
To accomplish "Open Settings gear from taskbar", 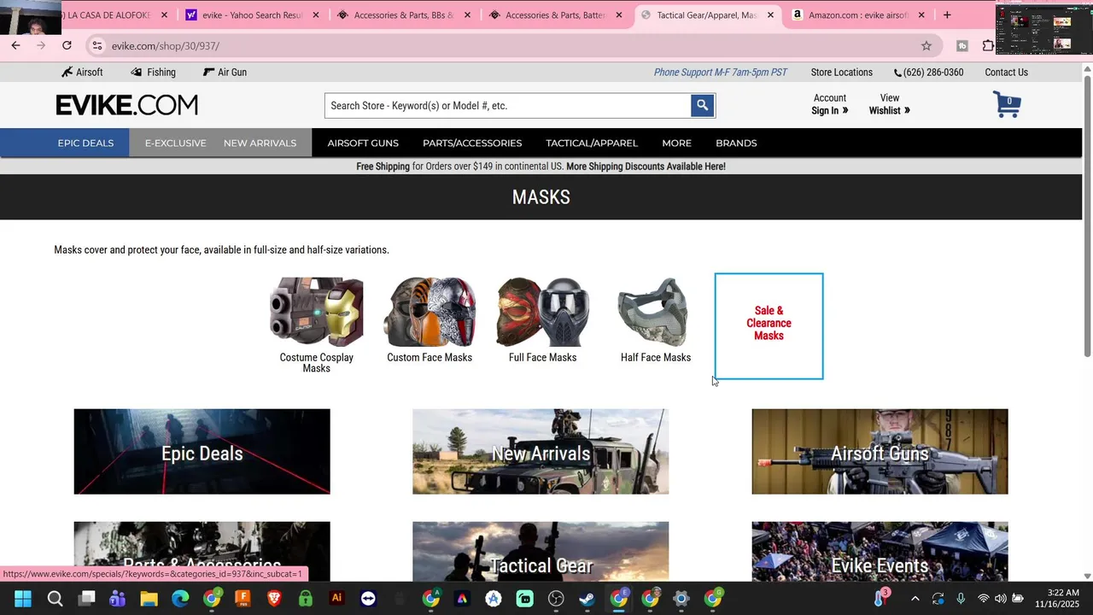I will click(681, 599).
